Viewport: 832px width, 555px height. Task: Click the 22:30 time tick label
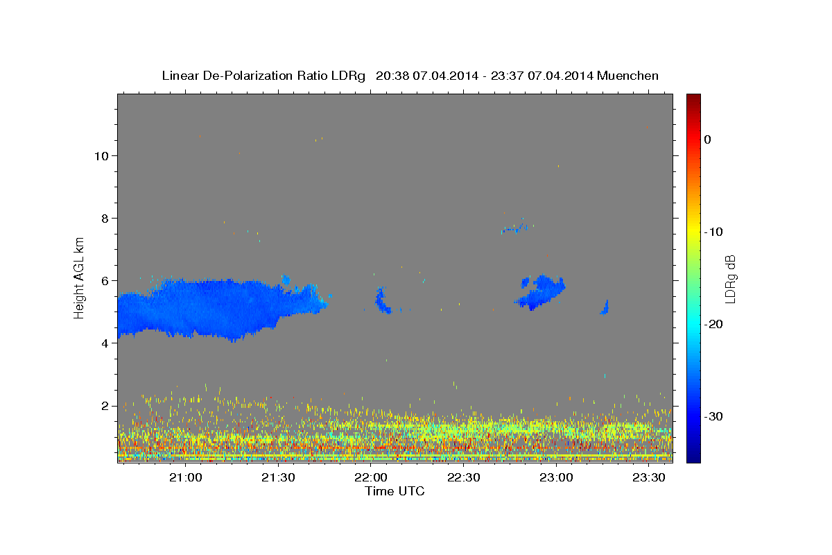[464, 477]
